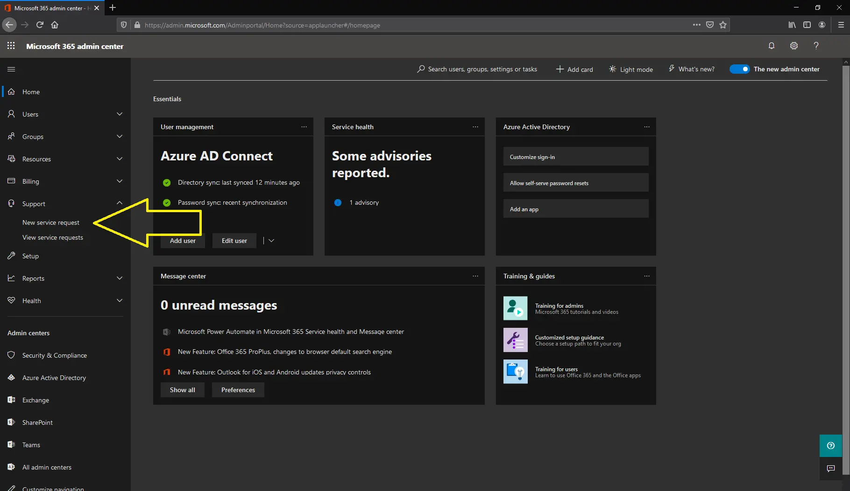
Task: Click the Home house icon in sidebar
Action: (12, 92)
